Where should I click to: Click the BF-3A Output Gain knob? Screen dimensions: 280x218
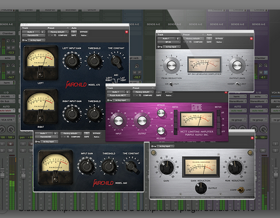click(237, 66)
